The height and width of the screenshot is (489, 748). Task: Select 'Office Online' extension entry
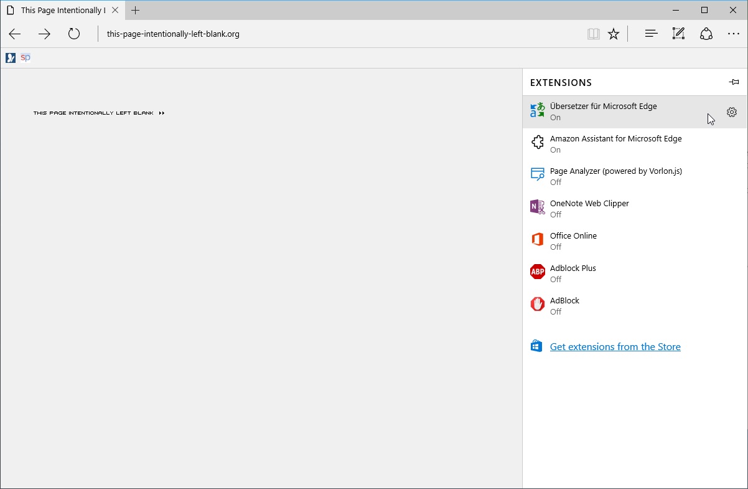635,241
